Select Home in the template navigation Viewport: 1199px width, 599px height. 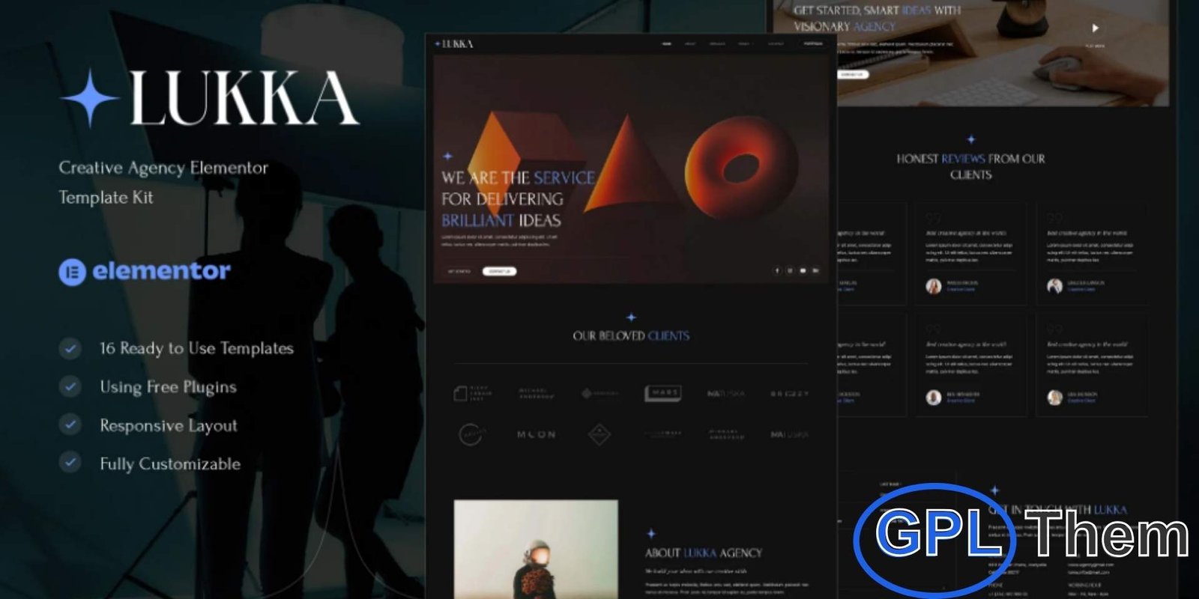tap(666, 44)
